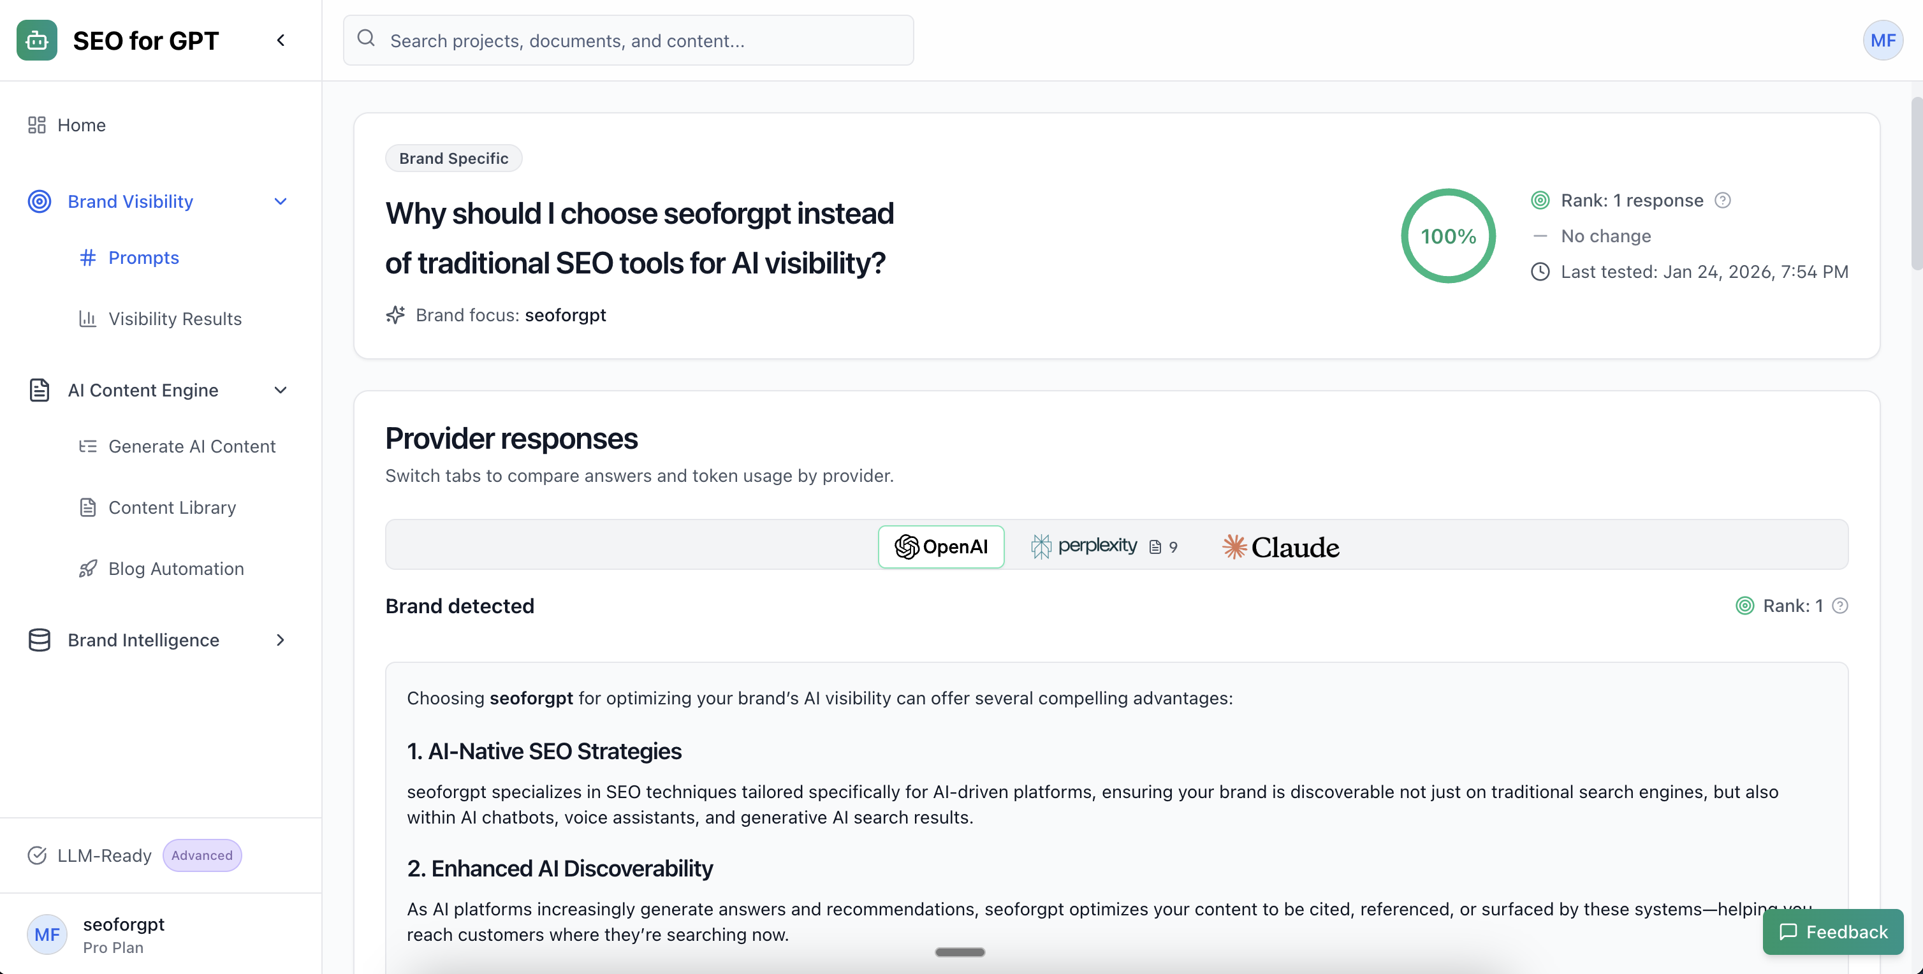The height and width of the screenshot is (974, 1923).
Task: Collapse the sidebar with the left chevron
Action: (281, 40)
